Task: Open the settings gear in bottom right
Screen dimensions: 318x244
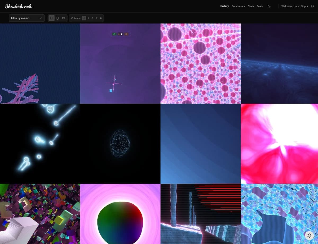Action: [x=309, y=236]
